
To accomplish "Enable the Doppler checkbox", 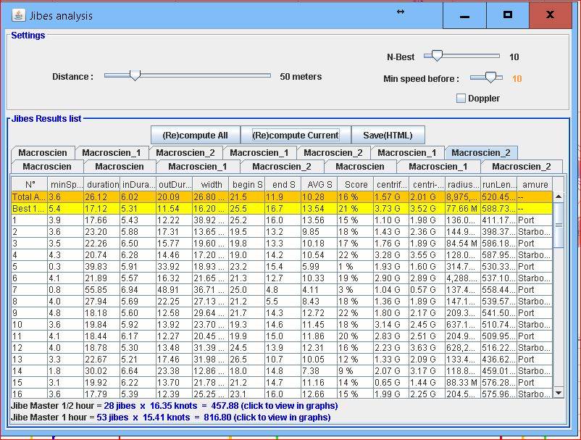I will point(461,99).
